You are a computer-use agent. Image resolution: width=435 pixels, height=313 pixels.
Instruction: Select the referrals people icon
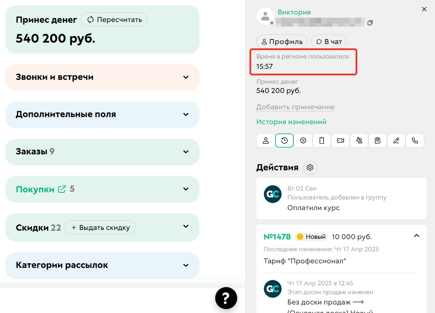(359, 141)
